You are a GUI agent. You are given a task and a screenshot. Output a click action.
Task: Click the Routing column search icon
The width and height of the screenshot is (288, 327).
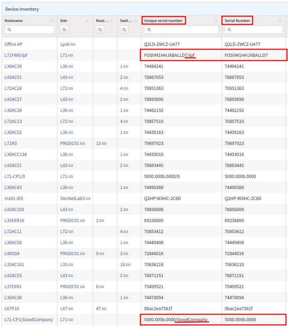pyautogui.click(x=100, y=30)
